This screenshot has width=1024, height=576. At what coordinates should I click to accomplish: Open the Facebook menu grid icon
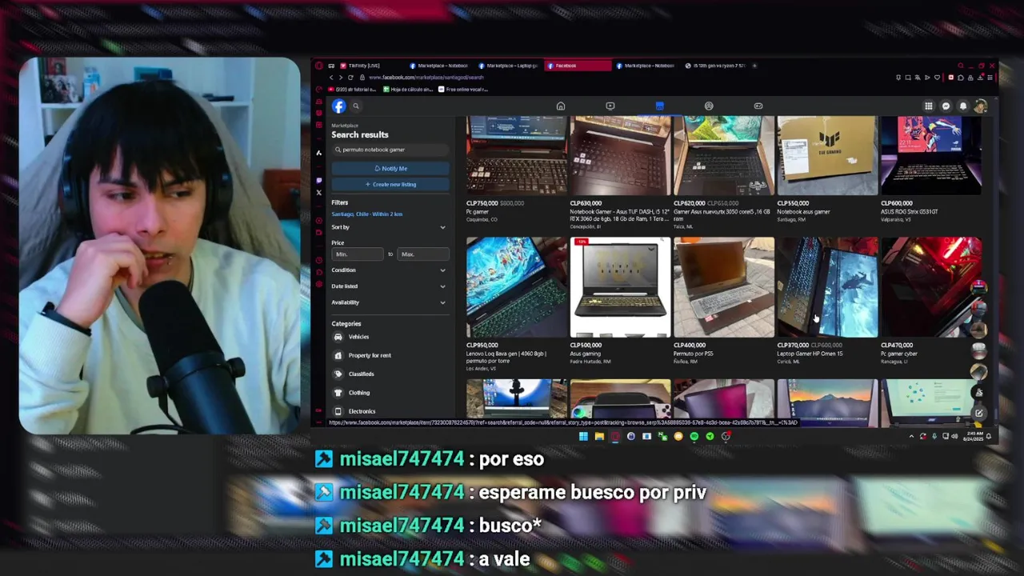[929, 106]
